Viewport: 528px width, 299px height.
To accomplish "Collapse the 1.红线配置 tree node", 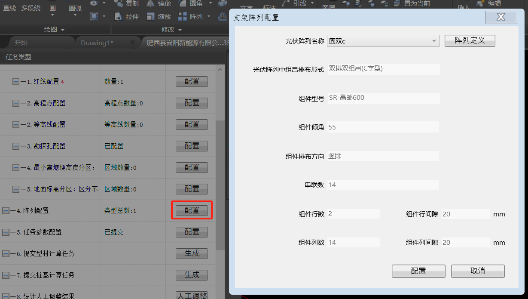I will coord(16,82).
